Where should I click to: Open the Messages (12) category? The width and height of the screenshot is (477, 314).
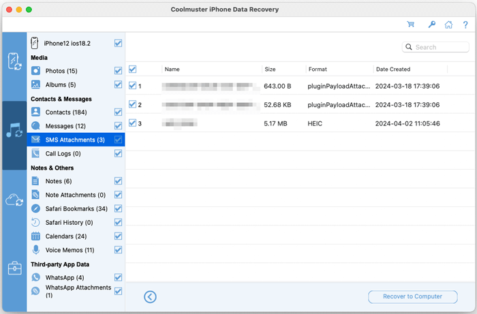point(76,126)
